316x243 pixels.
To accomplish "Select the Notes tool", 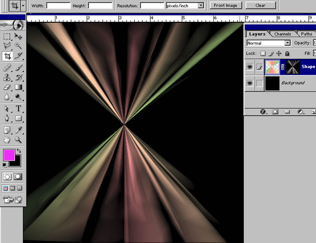I will click(x=7, y=130).
